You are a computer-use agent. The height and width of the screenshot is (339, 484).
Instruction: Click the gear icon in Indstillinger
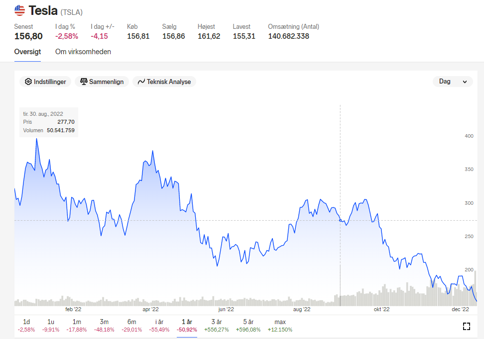[x=28, y=82]
